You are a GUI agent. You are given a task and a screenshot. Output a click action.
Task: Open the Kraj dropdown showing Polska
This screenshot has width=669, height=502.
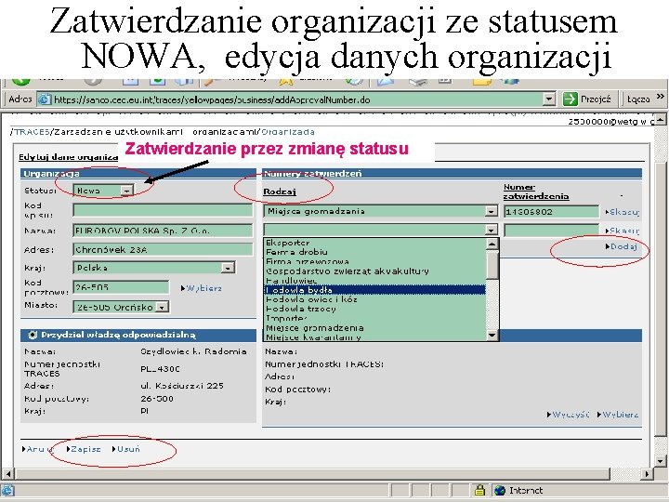[228, 268]
